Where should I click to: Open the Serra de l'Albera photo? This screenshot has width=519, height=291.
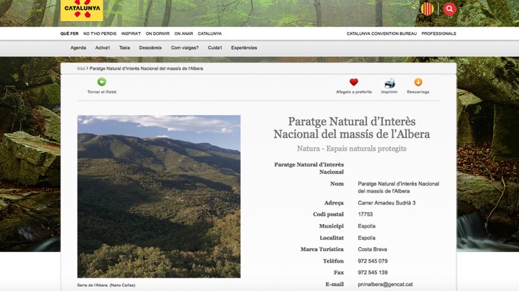pyautogui.click(x=159, y=196)
